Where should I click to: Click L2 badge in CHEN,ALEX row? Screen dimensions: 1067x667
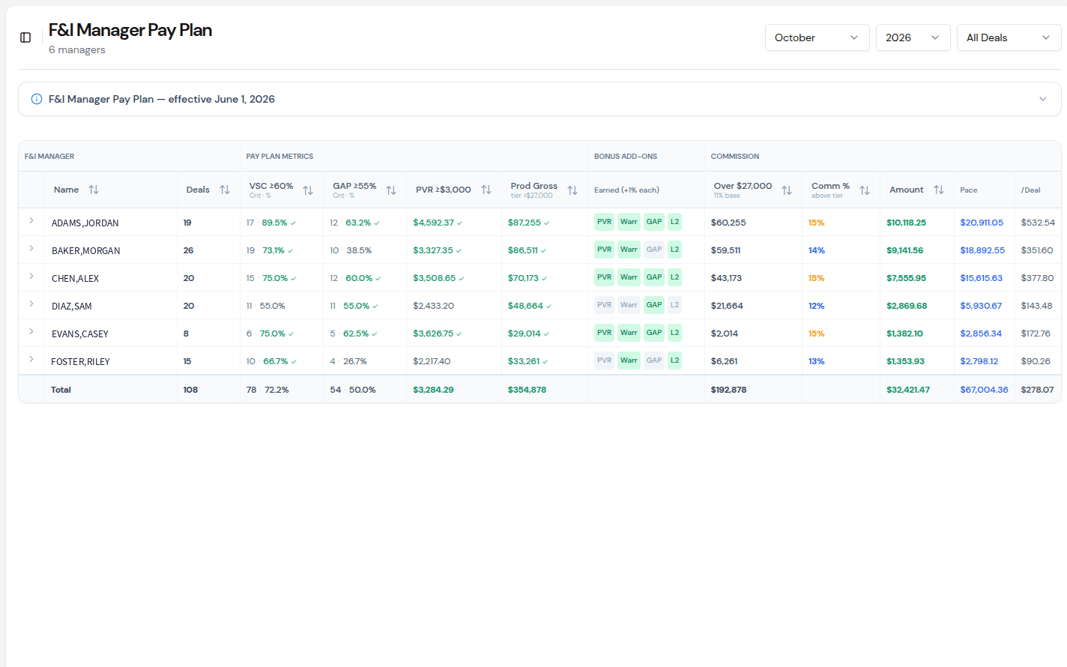click(x=674, y=277)
